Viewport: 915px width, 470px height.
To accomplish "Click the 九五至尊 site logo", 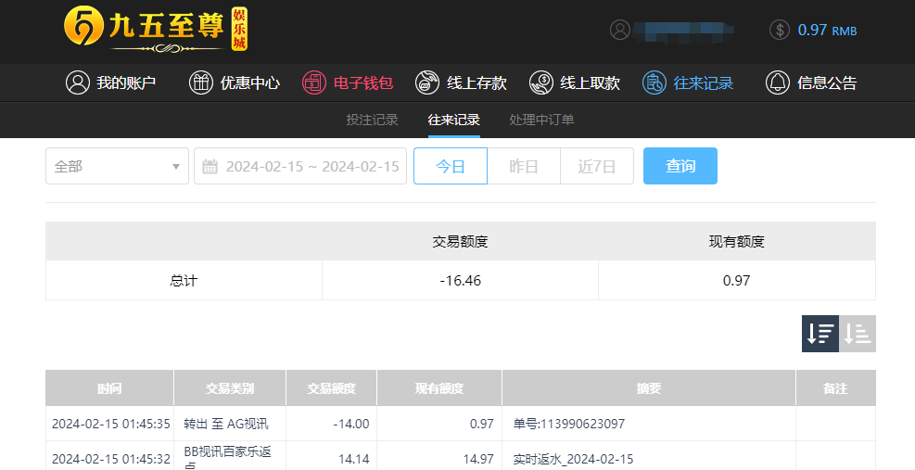I will point(156,28).
